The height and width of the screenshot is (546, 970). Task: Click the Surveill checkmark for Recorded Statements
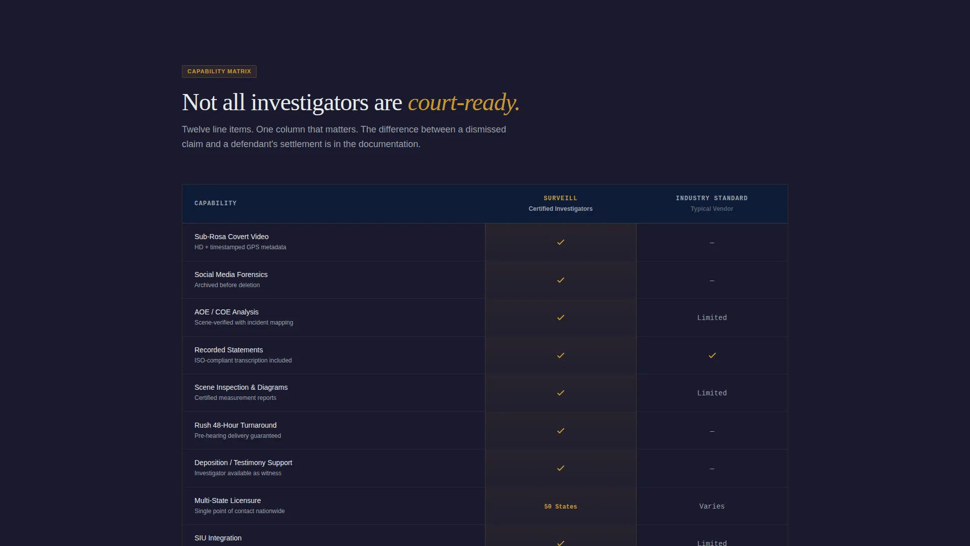click(560, 355)
